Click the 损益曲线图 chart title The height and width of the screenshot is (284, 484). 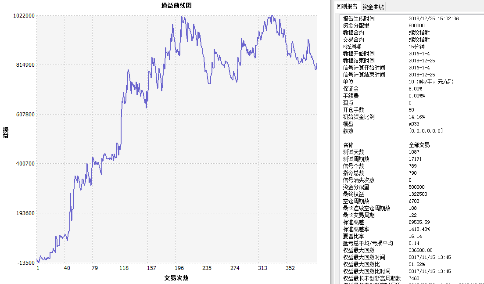176,6
